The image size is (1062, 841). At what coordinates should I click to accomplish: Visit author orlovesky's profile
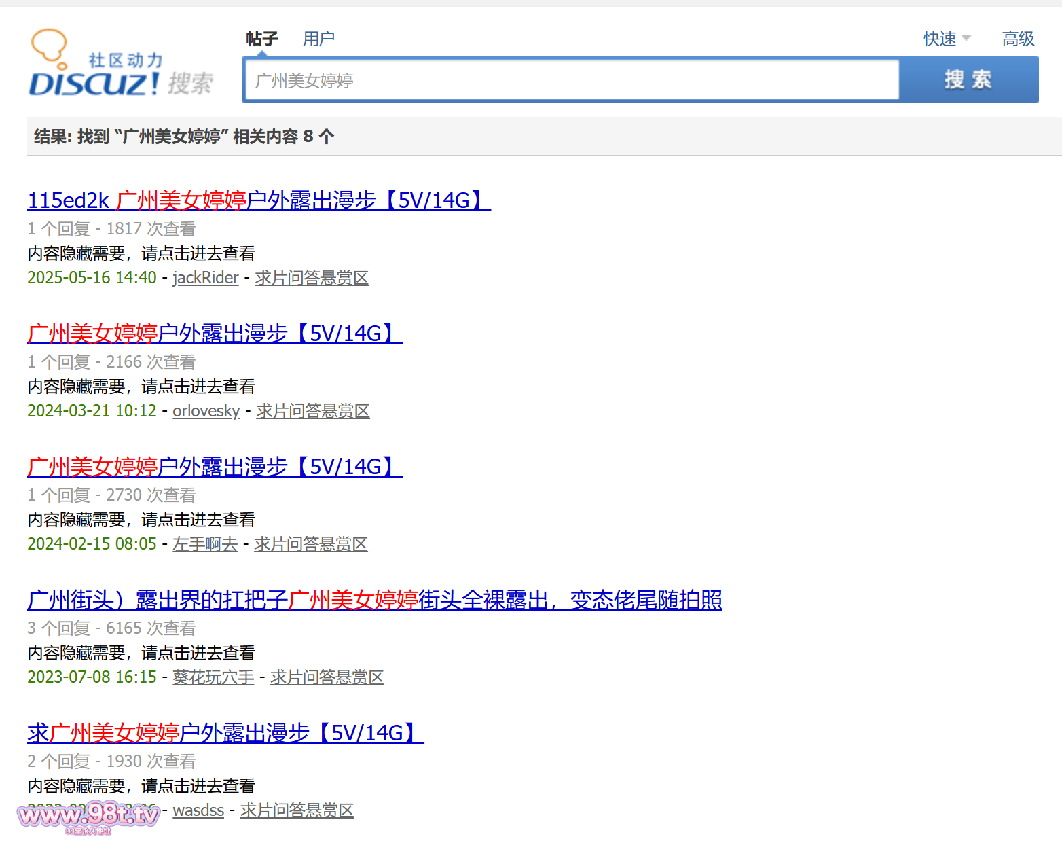[x=206, y=411]
